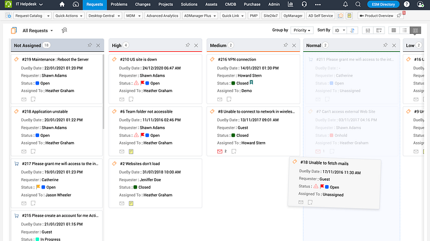Go to the Problems tab
Viewport: 430px width, 241px height.
(x=119, y=5)
